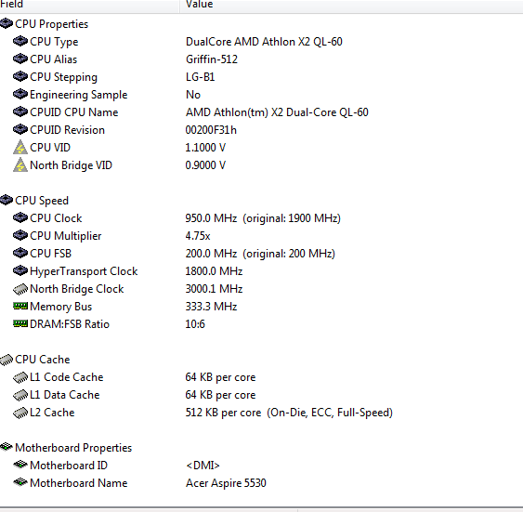Click the DRAM:FSB Ratio memory icon
The image size is (523, 512).
[20, 323]
